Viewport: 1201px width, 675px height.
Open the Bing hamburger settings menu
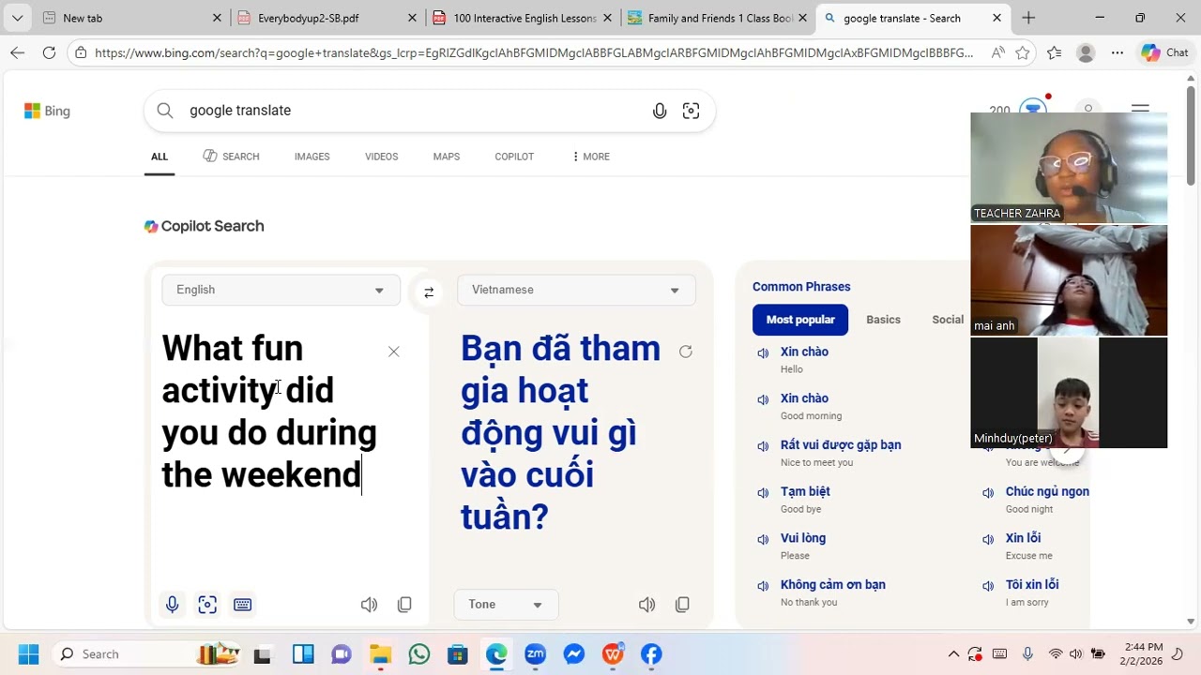pyautogui.click(x=1140, y=110)
